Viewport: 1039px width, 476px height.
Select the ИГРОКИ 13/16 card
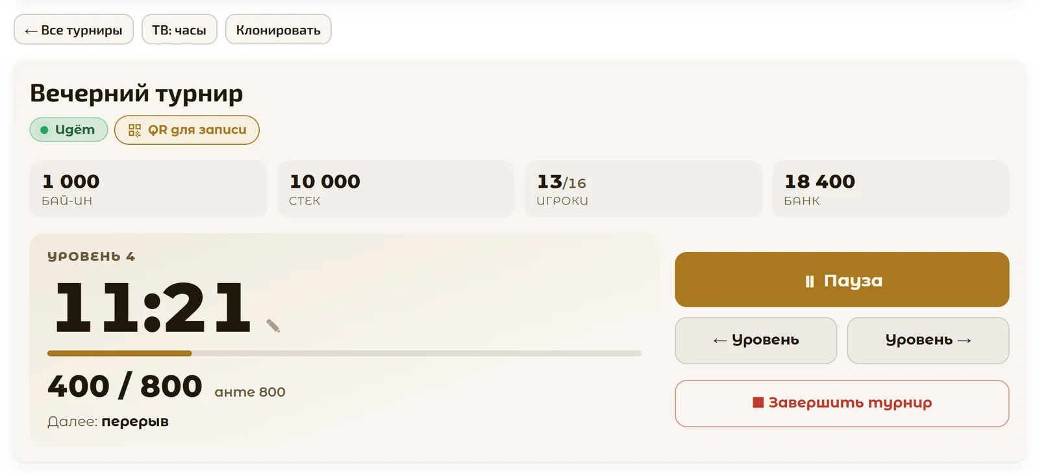tap(643, 189)
